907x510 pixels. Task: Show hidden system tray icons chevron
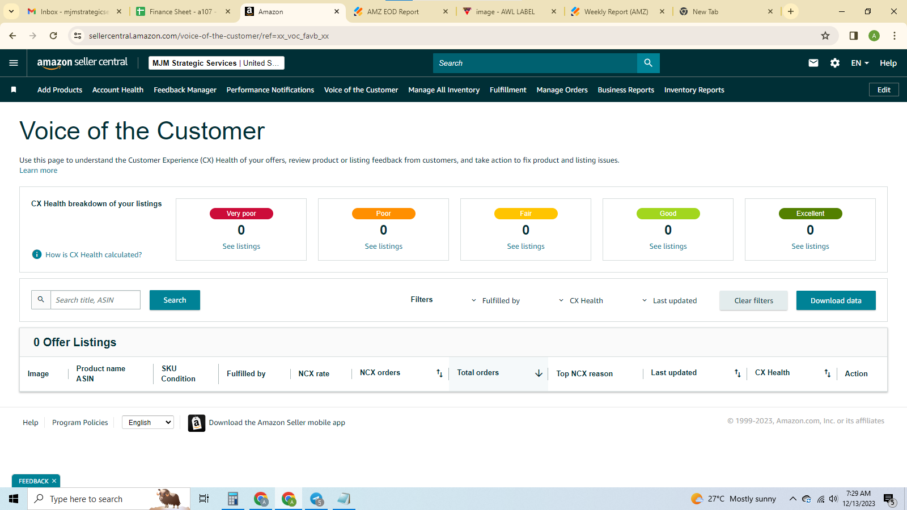pyautogui.click(x=792, y=499)
